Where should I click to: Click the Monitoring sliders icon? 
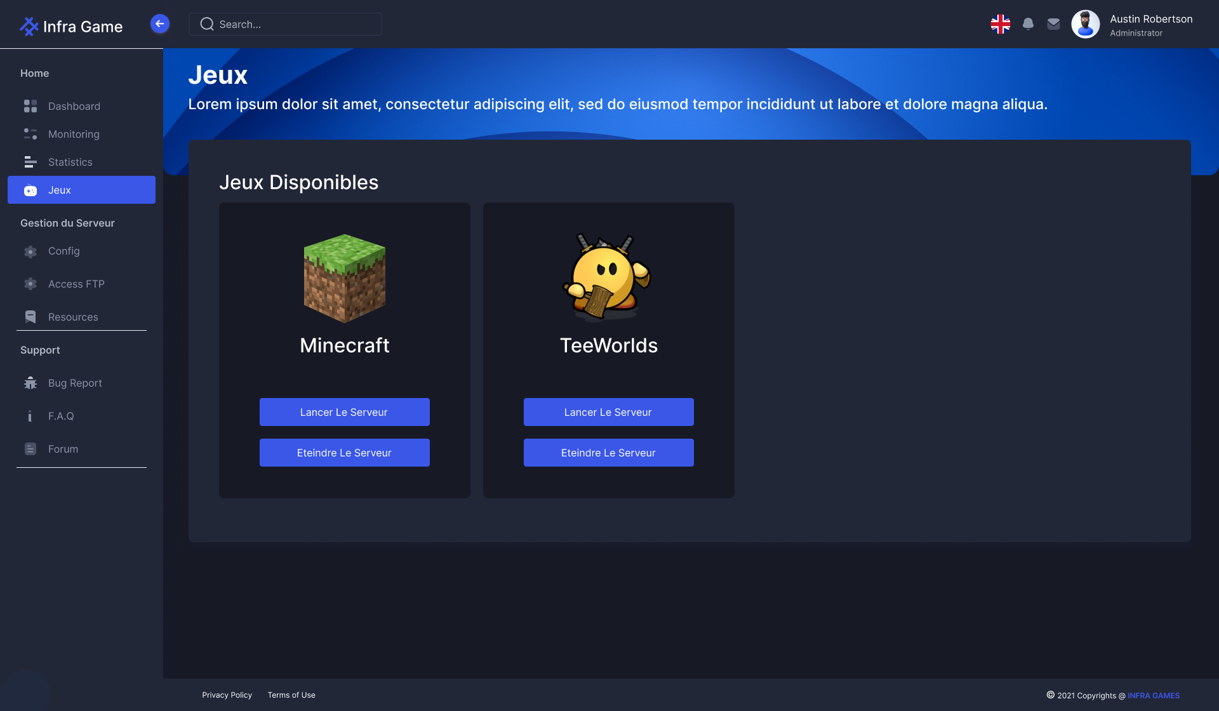30,134
